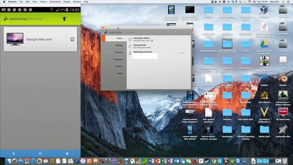Viewport: 293px width, 165px height.
Task: Open the Settings tab in Splashtop Streamer
Action: point(119,45)
